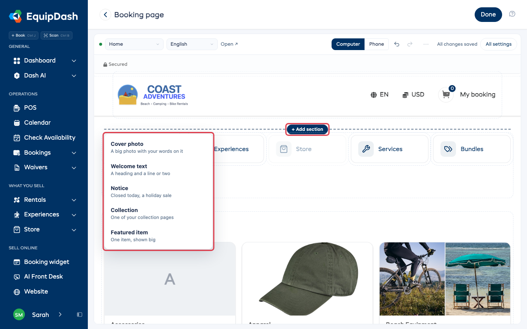
Task: Choose Welcome text section type
Action: coord(158,170)
